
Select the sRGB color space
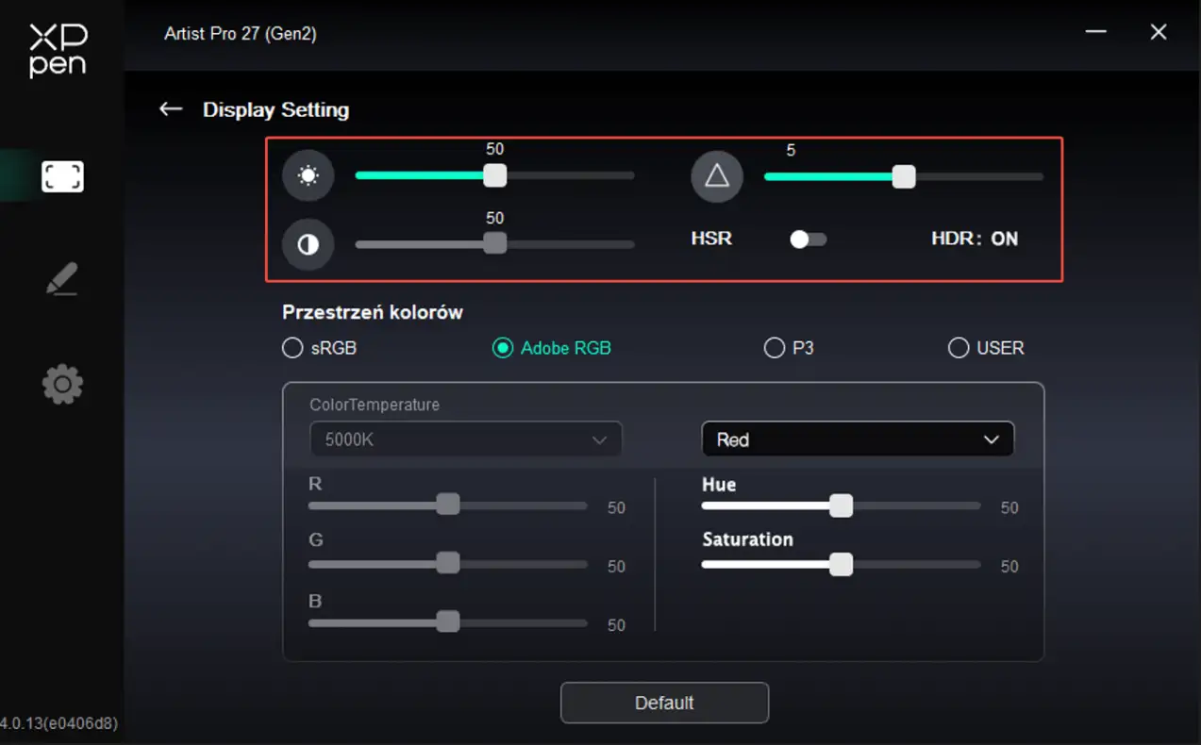[292, 348]
